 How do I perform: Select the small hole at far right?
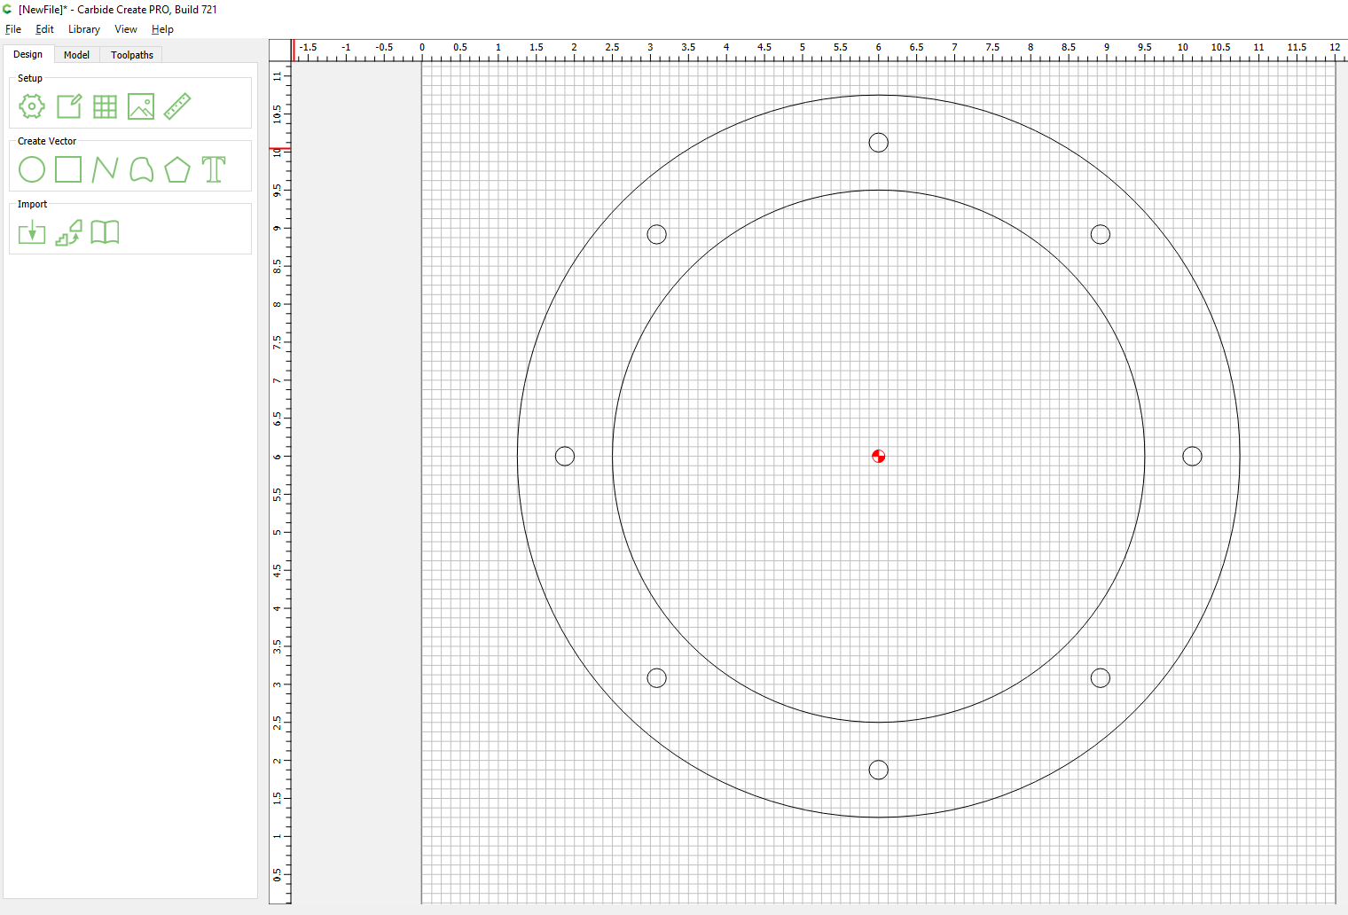tap(1192, 456)
